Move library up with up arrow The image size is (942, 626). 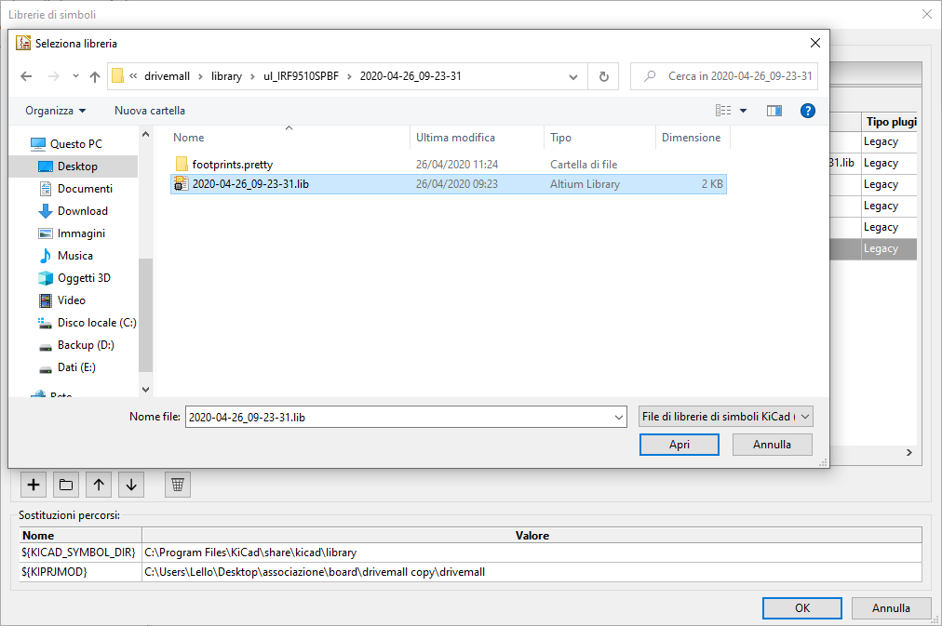point(99,485)
